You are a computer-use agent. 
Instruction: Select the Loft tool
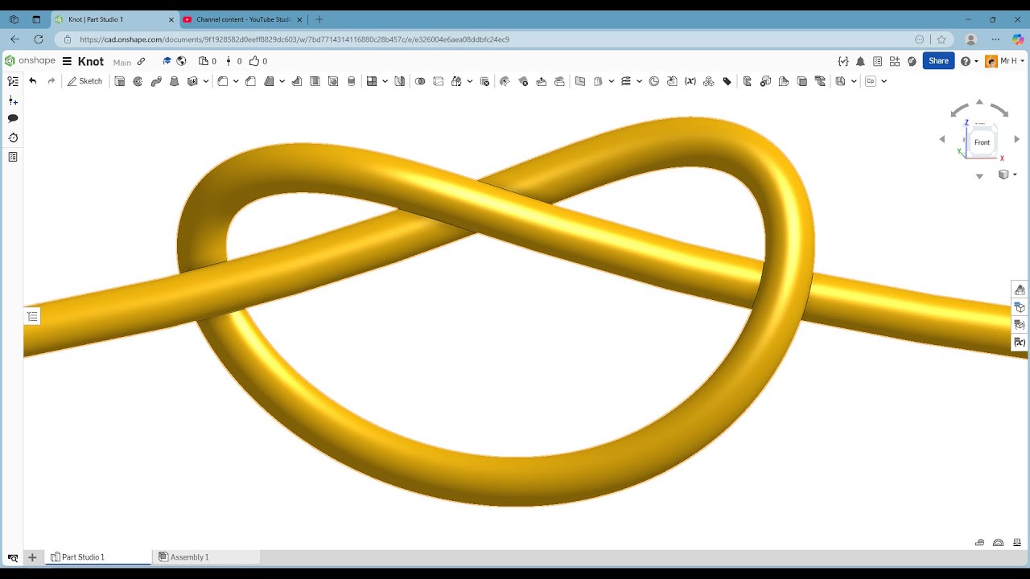tap(174, 81)
